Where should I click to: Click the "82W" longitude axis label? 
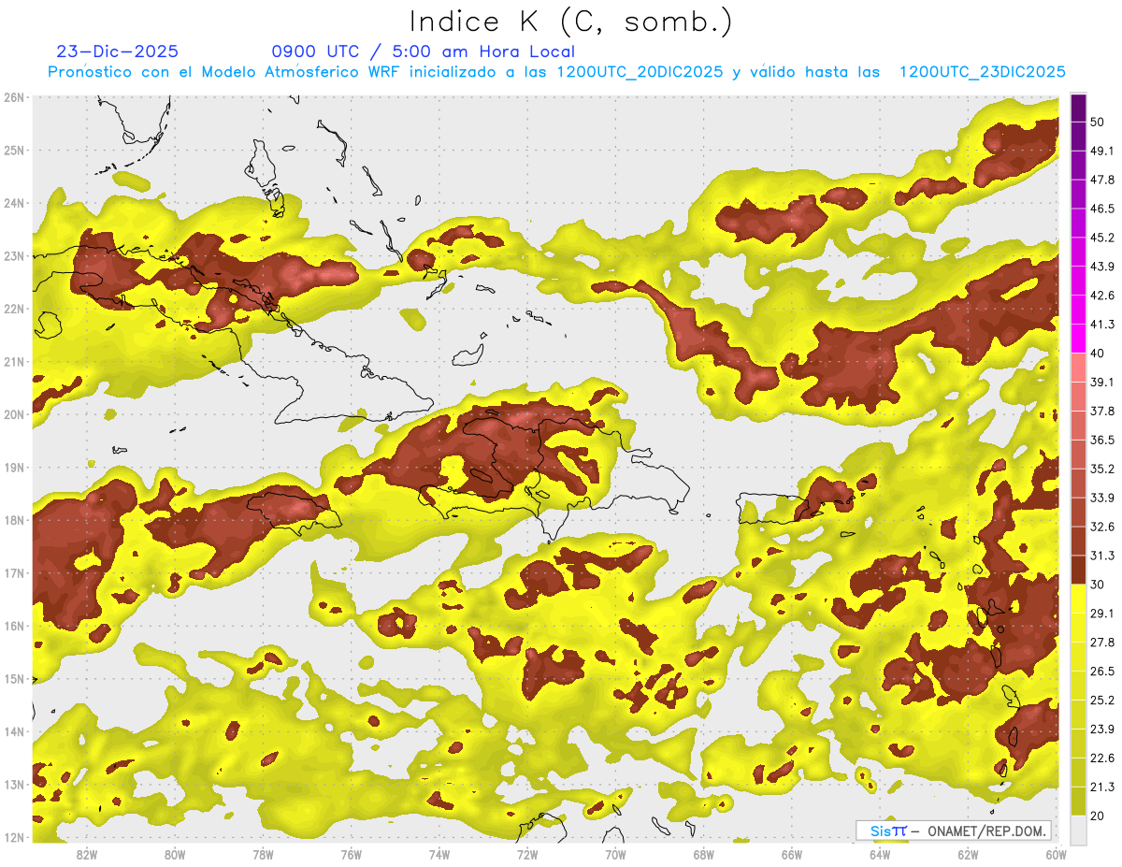pos(87,855)
